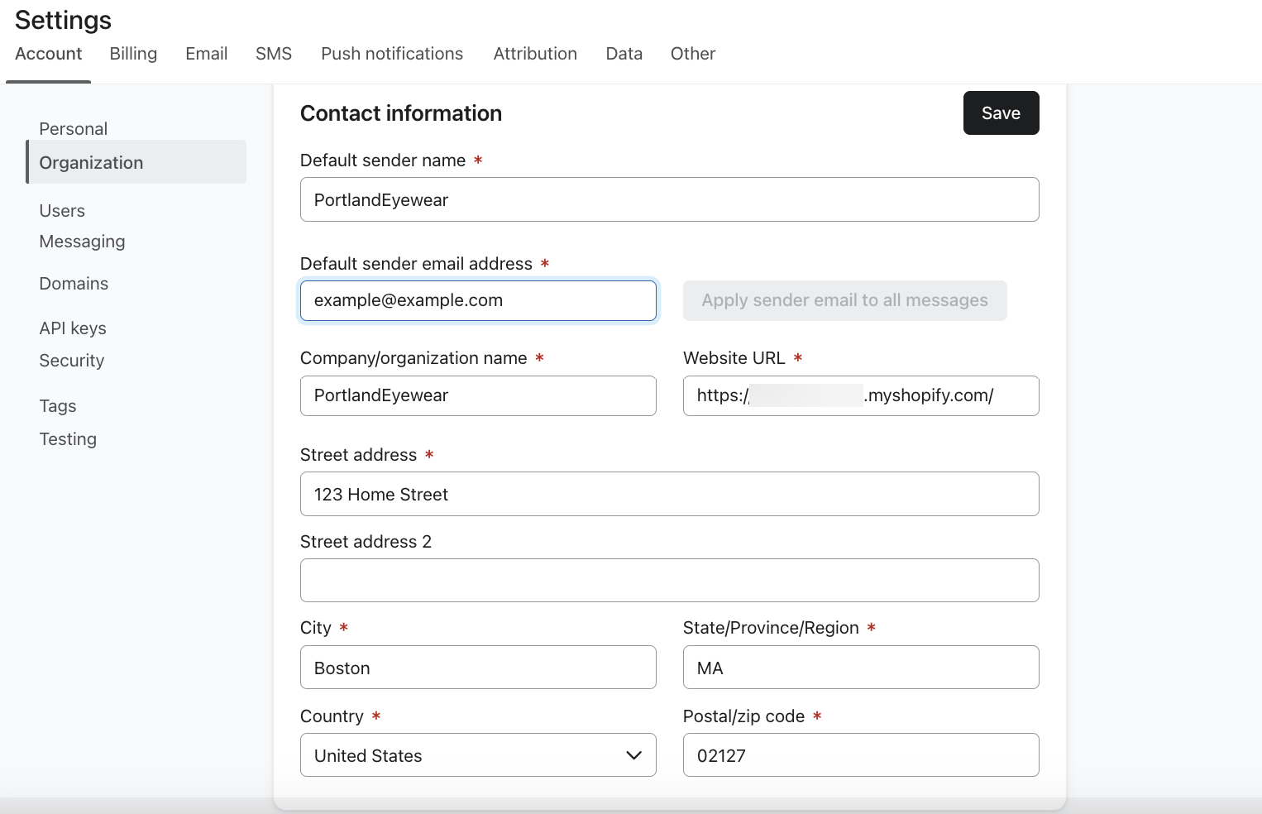Image resolution: width=1262 pixels, height=814 pixels.
Task: Select Users in the sidebar
Action: (x=62, y=210)
